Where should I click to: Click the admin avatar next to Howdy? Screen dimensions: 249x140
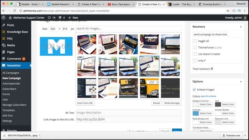point(245,17)
